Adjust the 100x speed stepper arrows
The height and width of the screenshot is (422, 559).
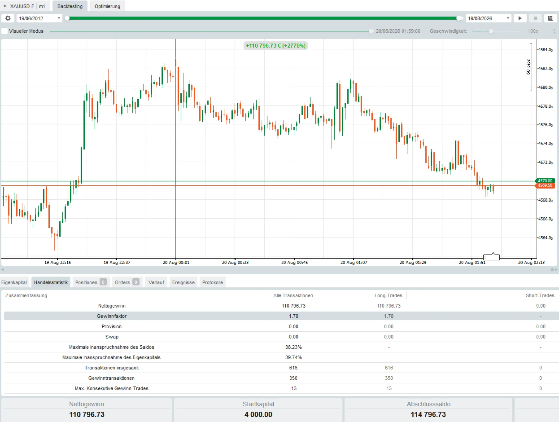(x=554, y=31)
